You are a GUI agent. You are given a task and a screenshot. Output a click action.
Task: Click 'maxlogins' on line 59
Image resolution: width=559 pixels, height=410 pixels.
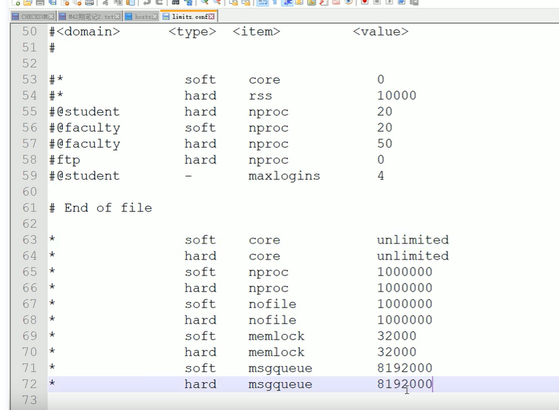[x=284, y=176]
